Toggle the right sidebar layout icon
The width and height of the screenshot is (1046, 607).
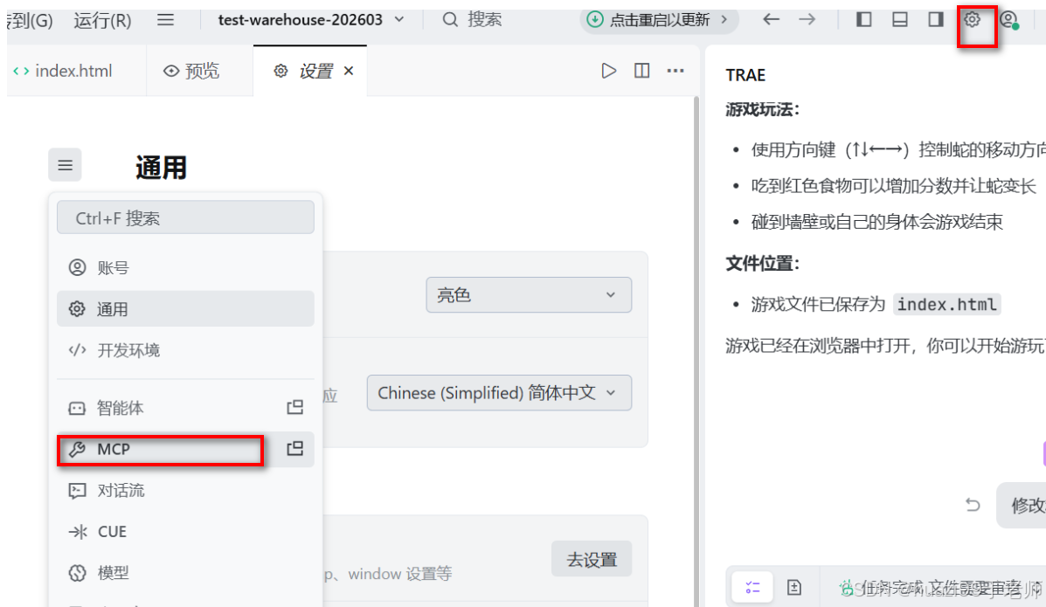tap(936, 19)
